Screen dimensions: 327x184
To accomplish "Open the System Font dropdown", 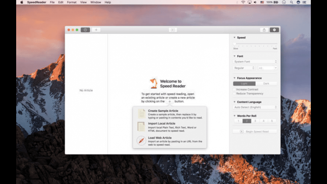I will 255,62.
